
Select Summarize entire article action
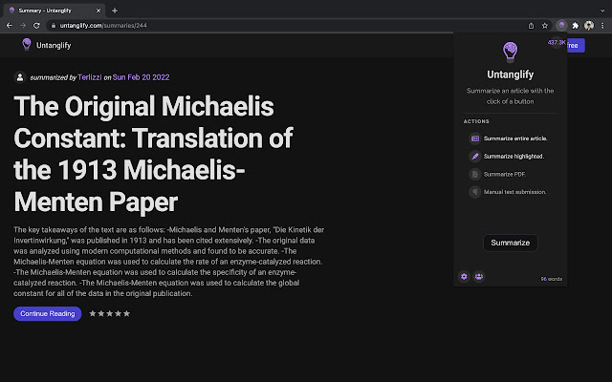(514, 138)
